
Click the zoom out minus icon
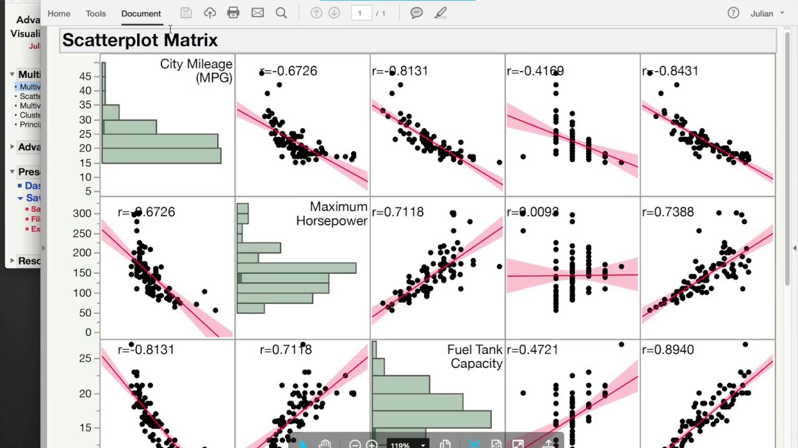pos(355,444)
